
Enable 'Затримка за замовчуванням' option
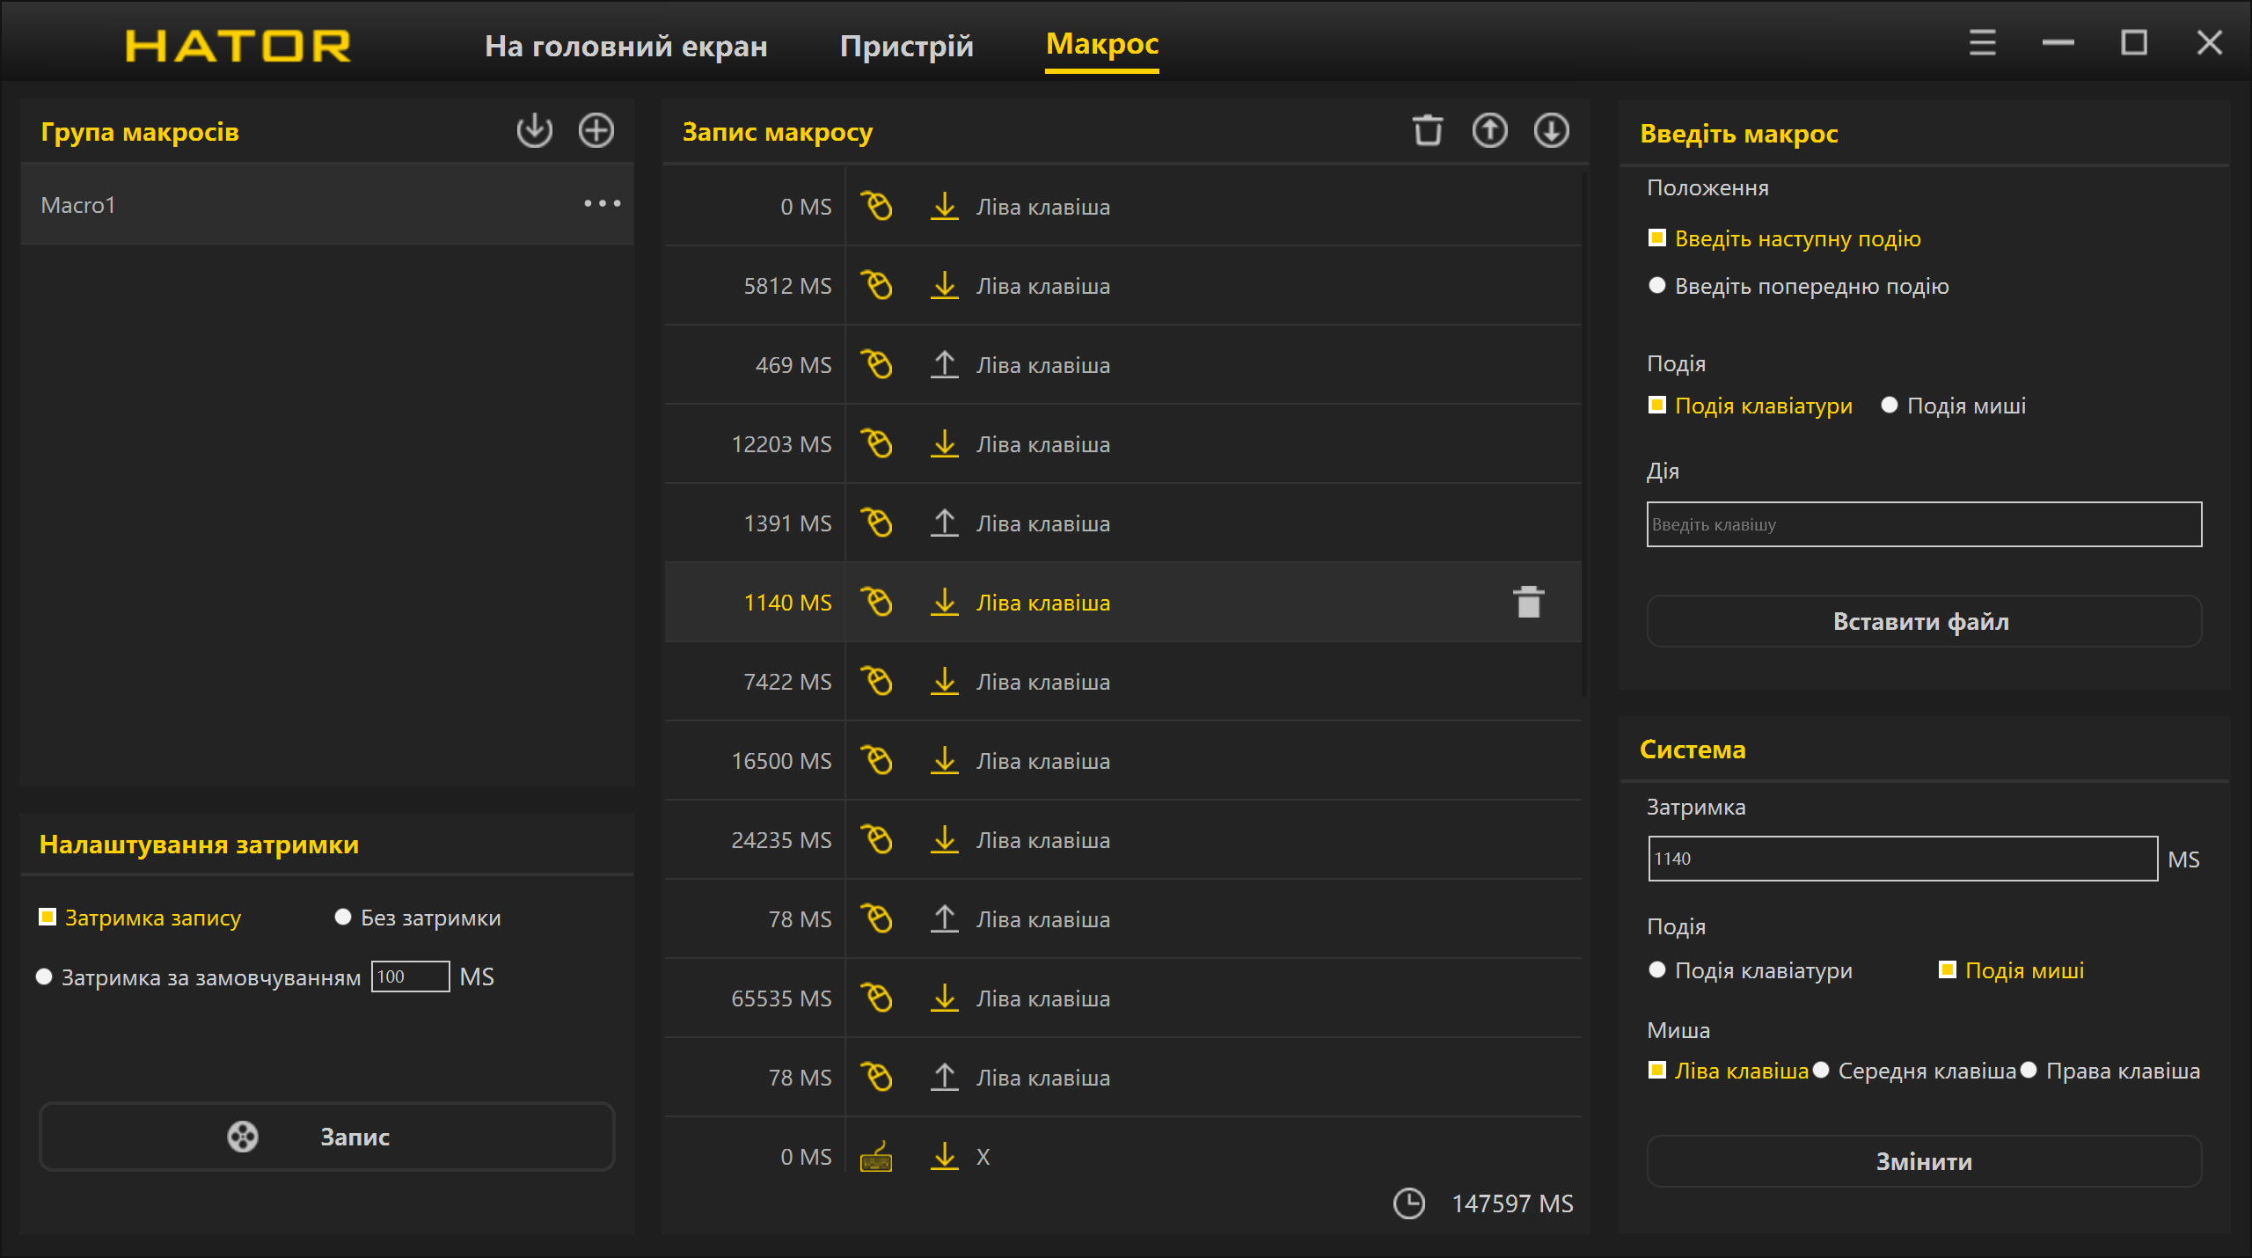44,977
